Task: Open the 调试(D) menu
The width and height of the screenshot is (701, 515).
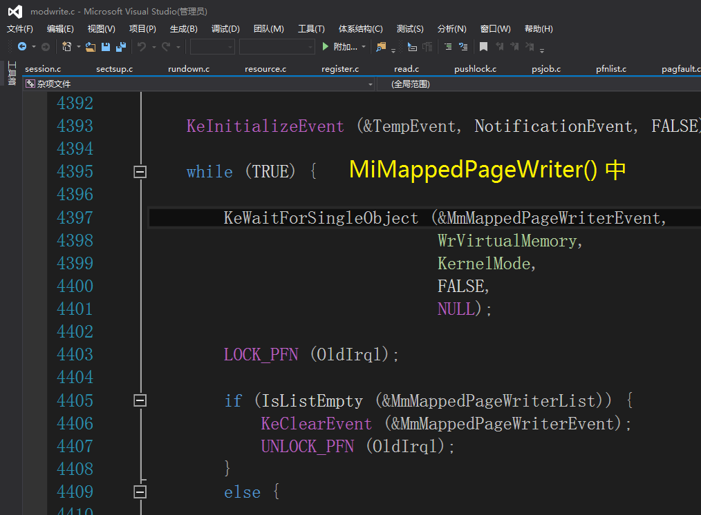Action: (225, 29)
